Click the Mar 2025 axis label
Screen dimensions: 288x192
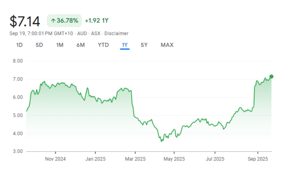coord(135,159)
